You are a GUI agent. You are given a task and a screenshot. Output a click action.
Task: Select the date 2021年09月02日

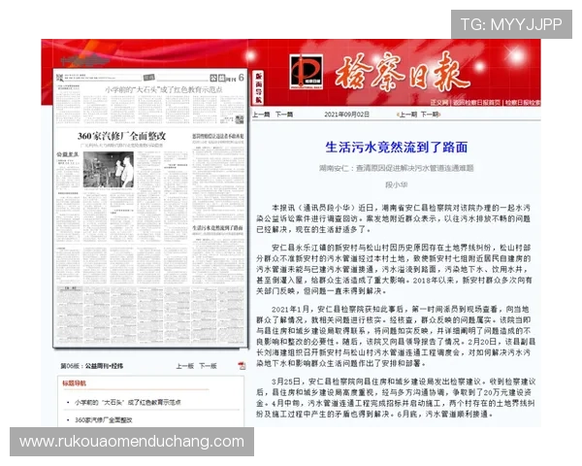(x=346, y=115)
